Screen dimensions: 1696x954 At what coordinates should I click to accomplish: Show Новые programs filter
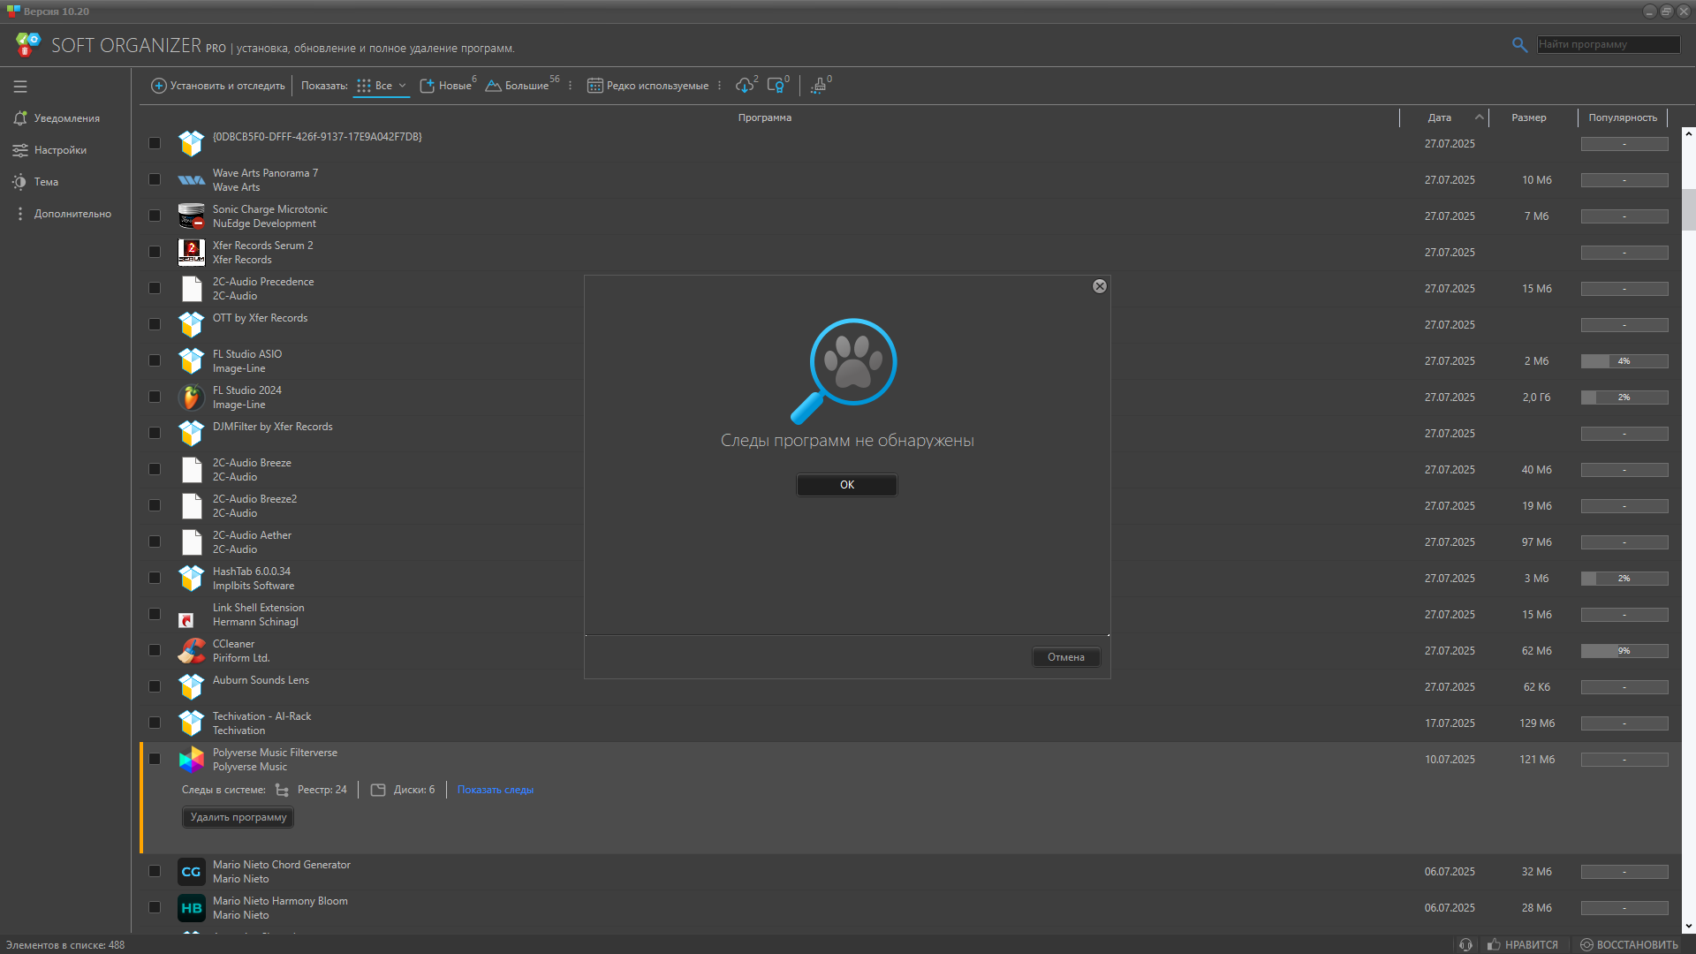coord(446,86)
